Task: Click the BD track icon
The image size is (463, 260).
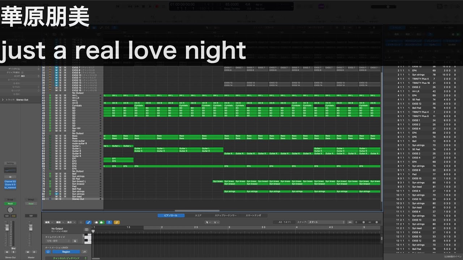Action: point(50,108)
